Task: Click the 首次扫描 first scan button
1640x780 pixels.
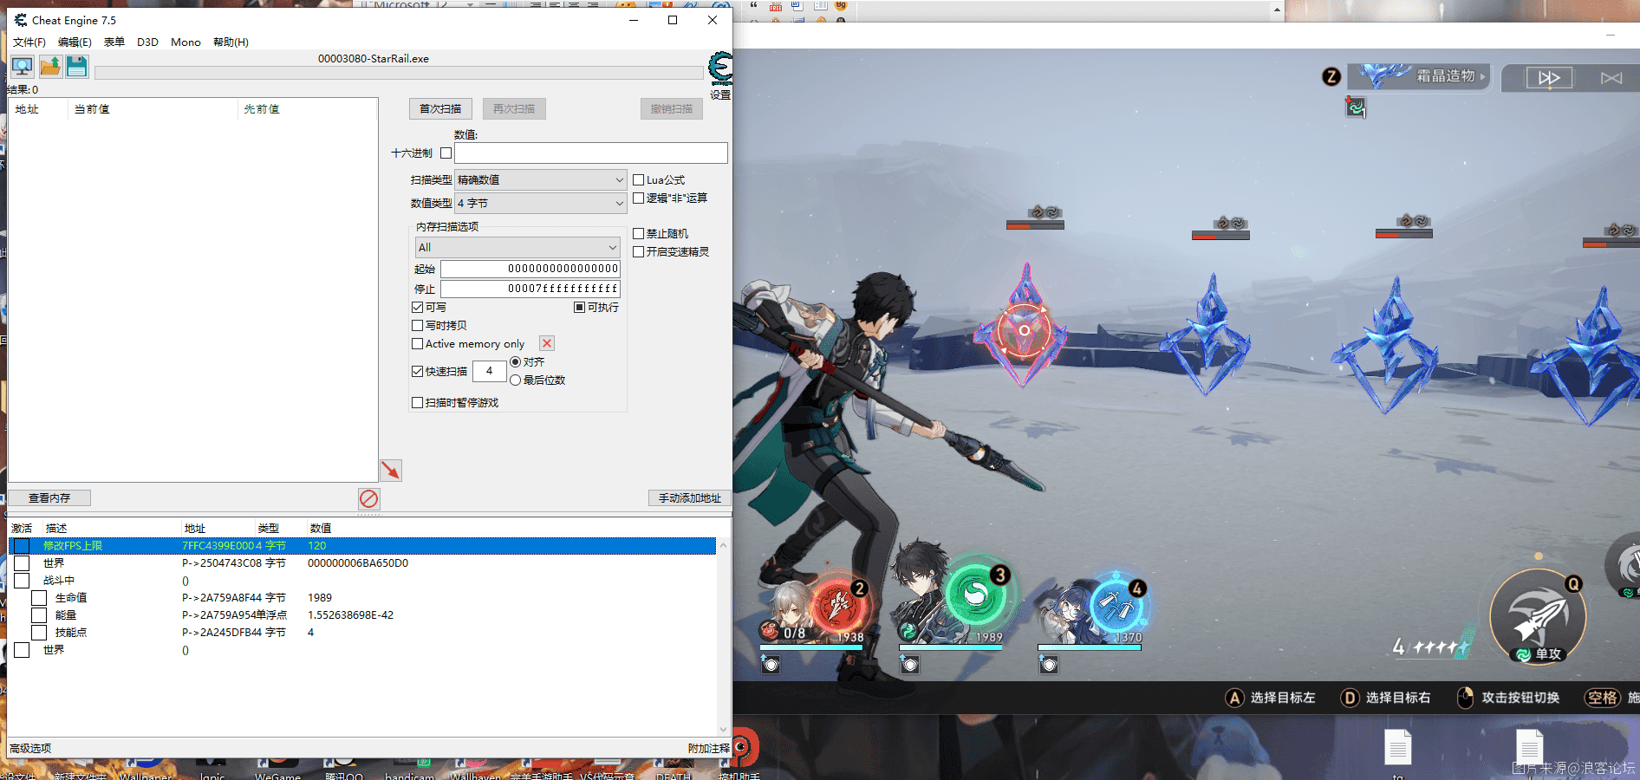Action: pos(440,109)
